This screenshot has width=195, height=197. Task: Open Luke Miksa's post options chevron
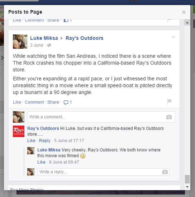[x=173, y=37]
